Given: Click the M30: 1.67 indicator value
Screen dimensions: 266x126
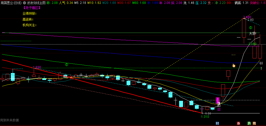Looking at the screenshot, I should coord(124,3).
